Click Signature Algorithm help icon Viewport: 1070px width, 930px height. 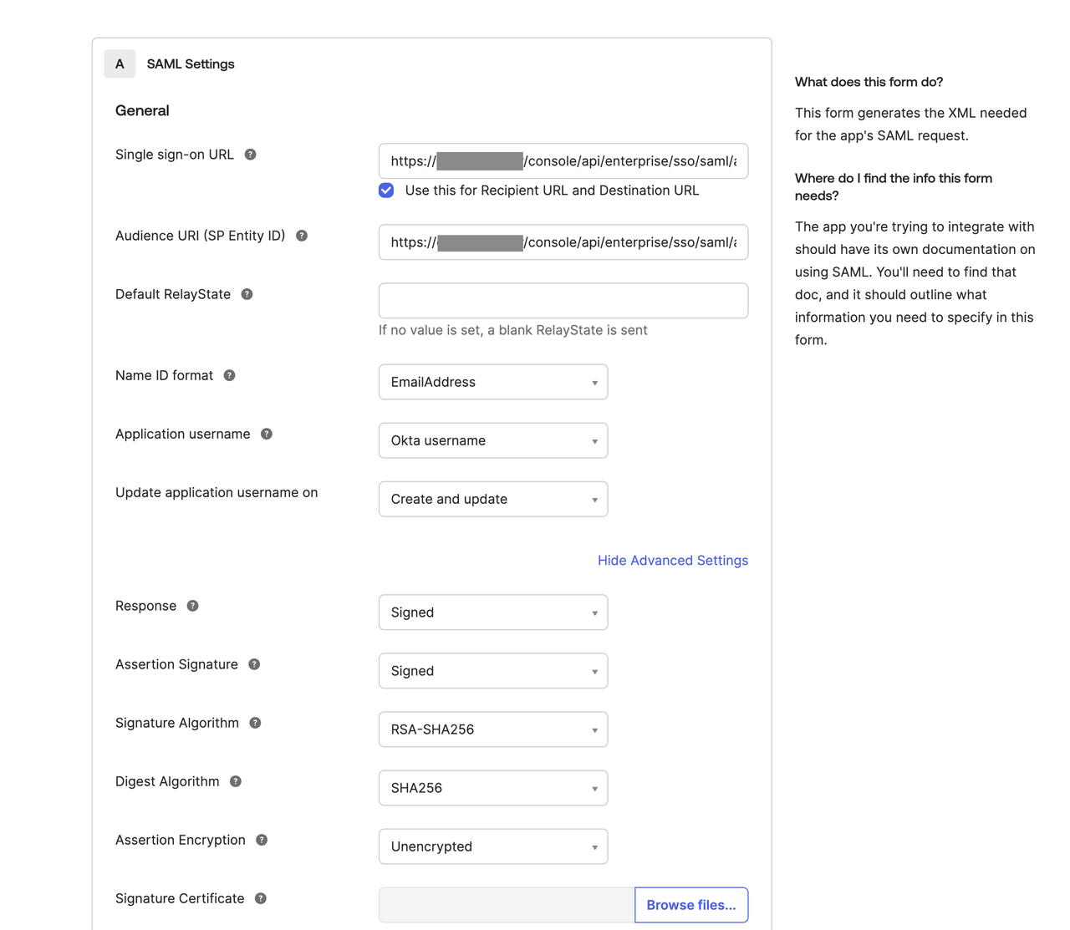click(255, 723)
